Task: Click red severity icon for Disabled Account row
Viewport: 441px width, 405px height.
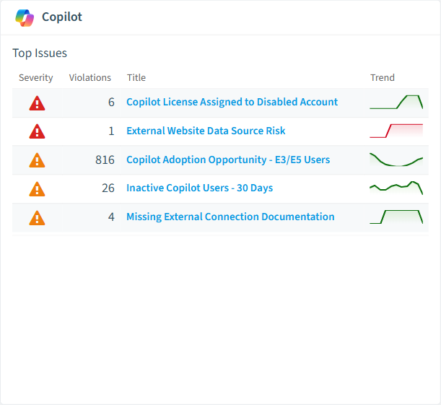Action: point(37,103)
